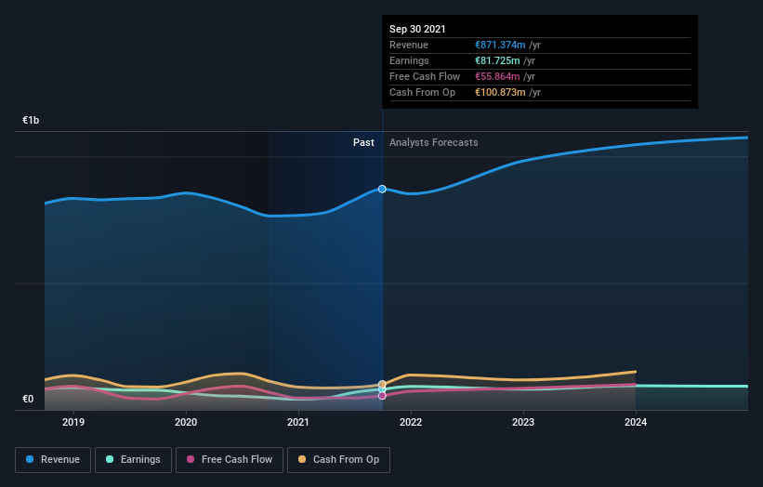
Task: Click the 2021 x-axis label
Action: click(x=298, y=422)
